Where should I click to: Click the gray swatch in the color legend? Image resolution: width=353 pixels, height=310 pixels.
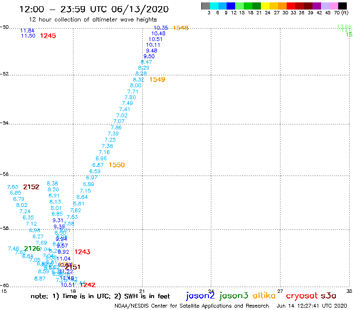click(x=206, y=6)
